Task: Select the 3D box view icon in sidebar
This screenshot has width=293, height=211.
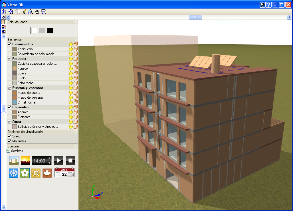Action: [3, 22]
